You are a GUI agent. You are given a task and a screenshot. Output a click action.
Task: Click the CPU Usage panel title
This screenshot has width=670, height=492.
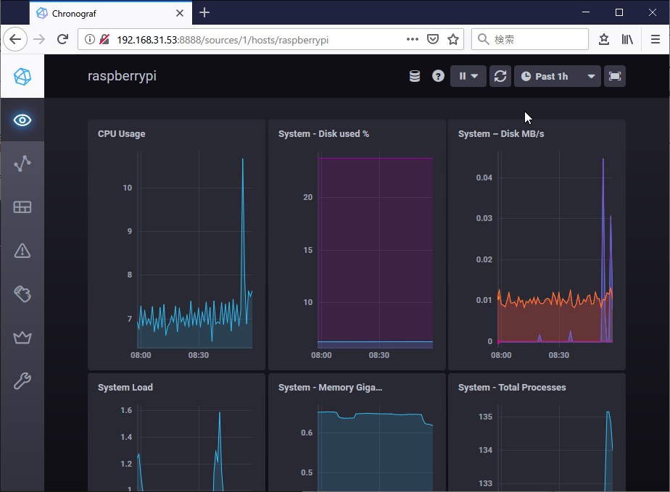pos(121,133)
